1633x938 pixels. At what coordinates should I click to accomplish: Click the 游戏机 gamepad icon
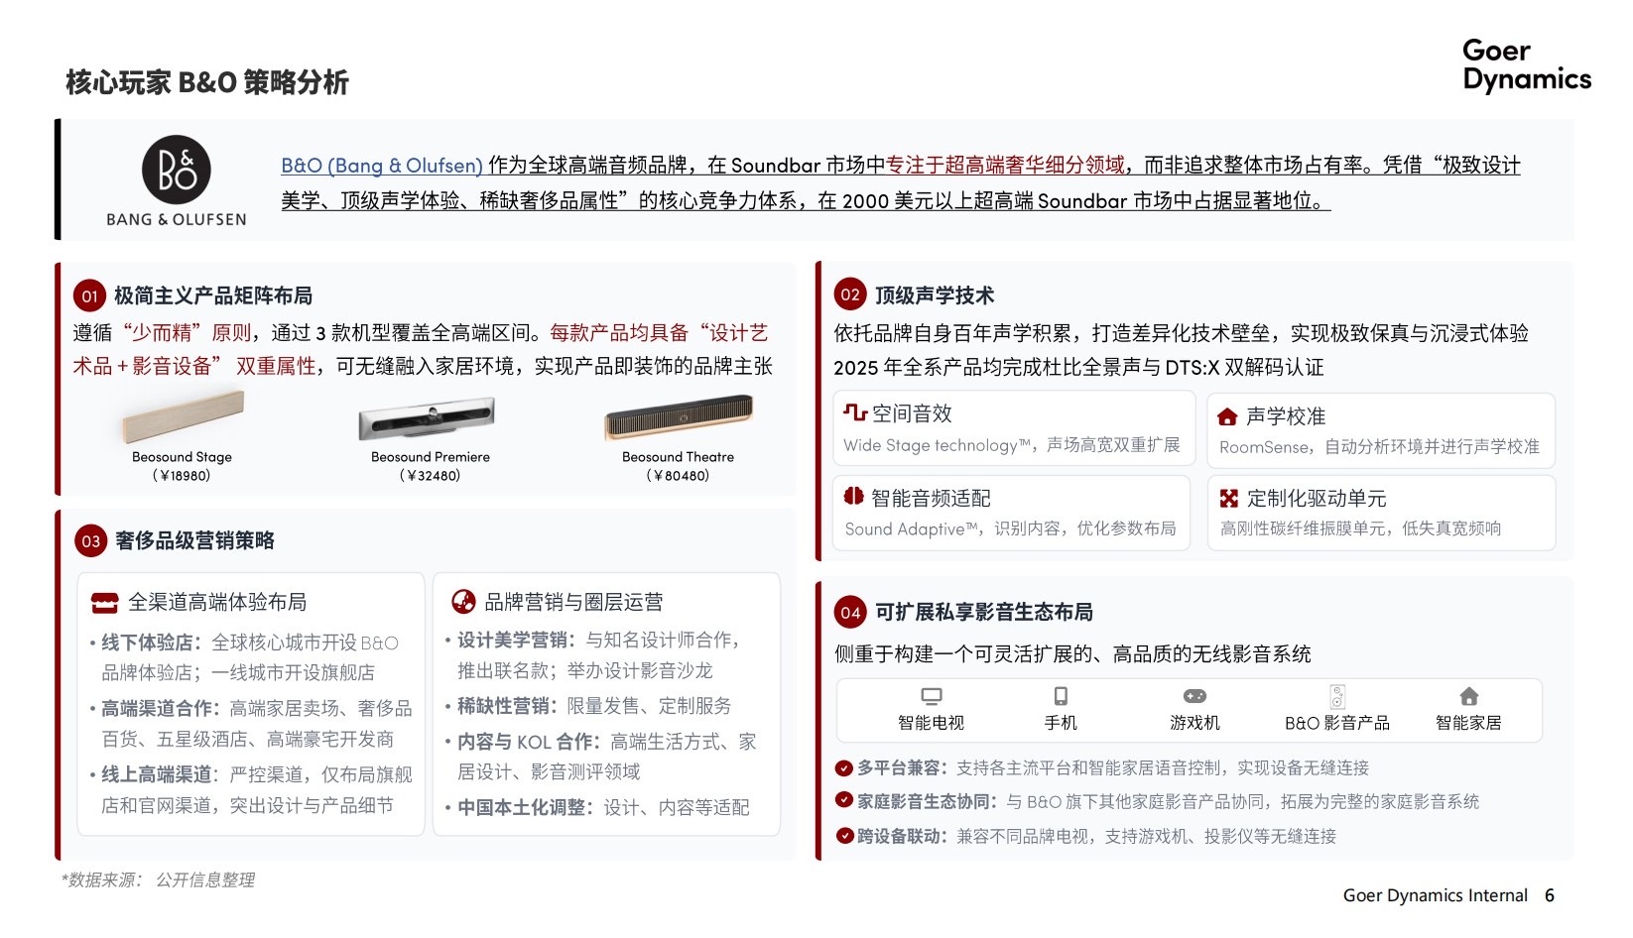[x=1194, y=696]
